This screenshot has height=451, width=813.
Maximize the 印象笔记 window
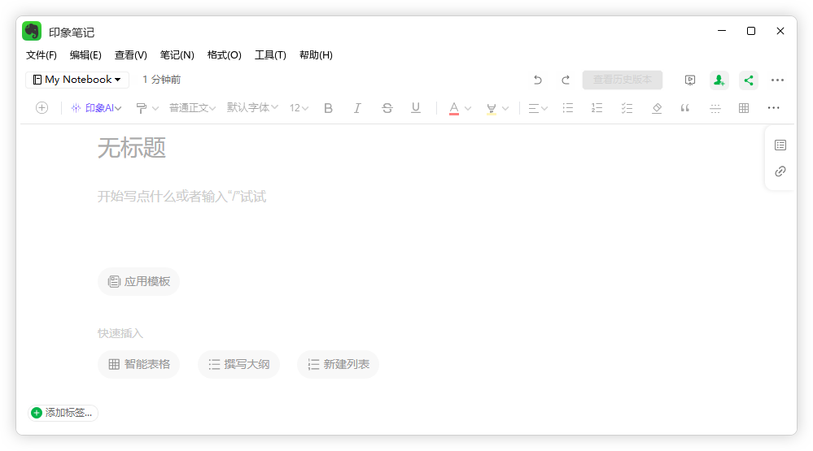[x=751, y=31]
